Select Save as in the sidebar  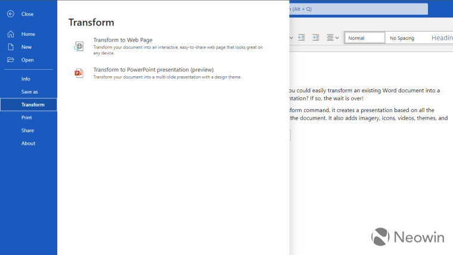click(29, 92)
